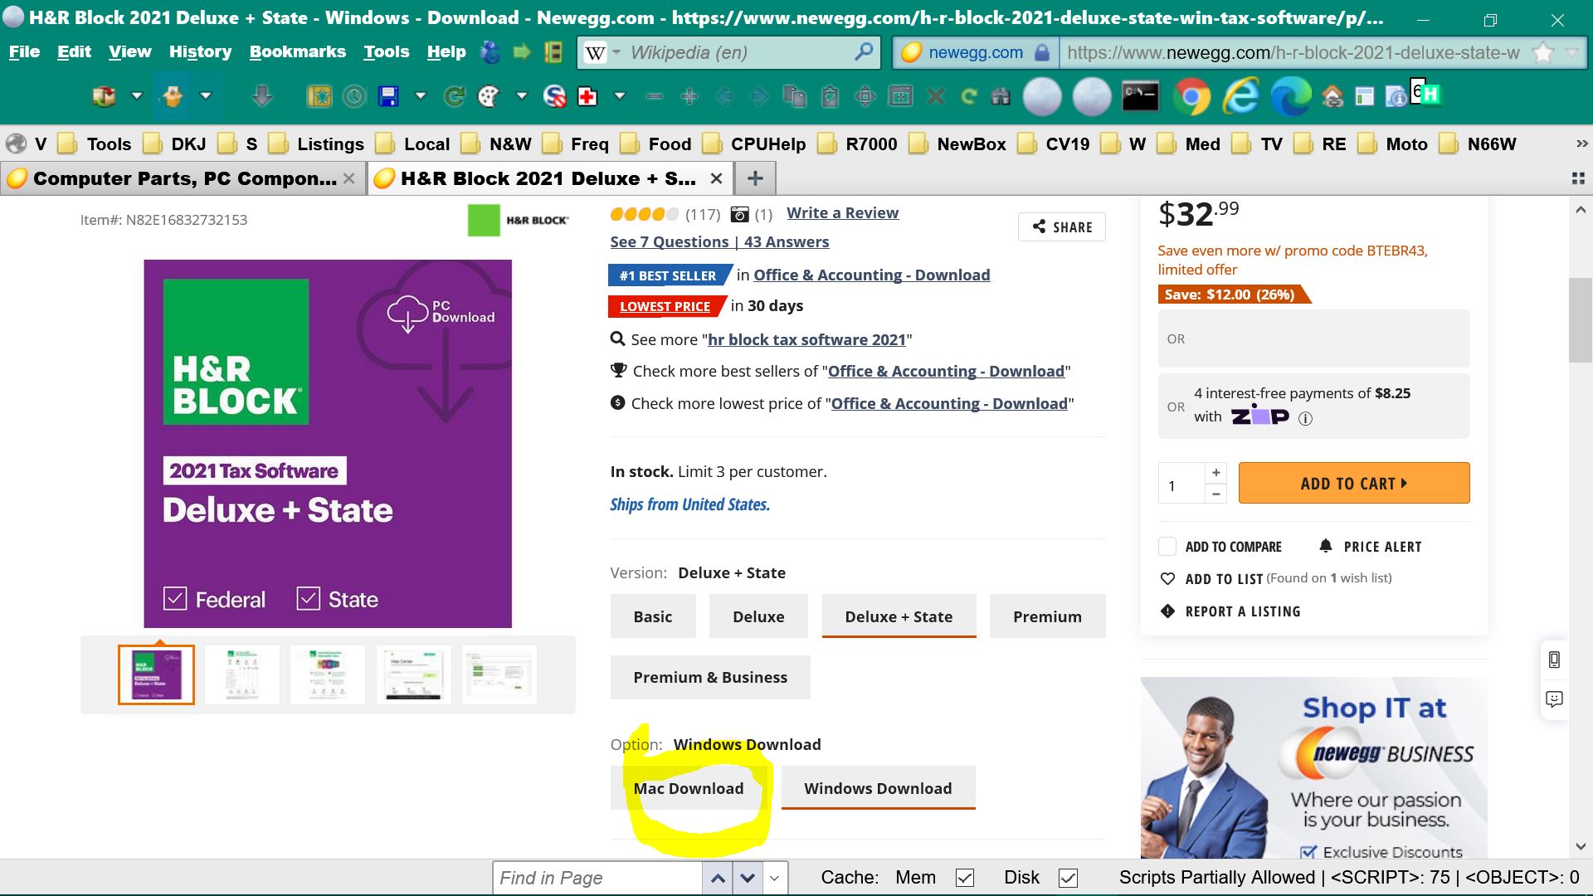Open the CPUHelp bookmarks folder
This screenshot has height=896, width=1593.
point(755,144)
